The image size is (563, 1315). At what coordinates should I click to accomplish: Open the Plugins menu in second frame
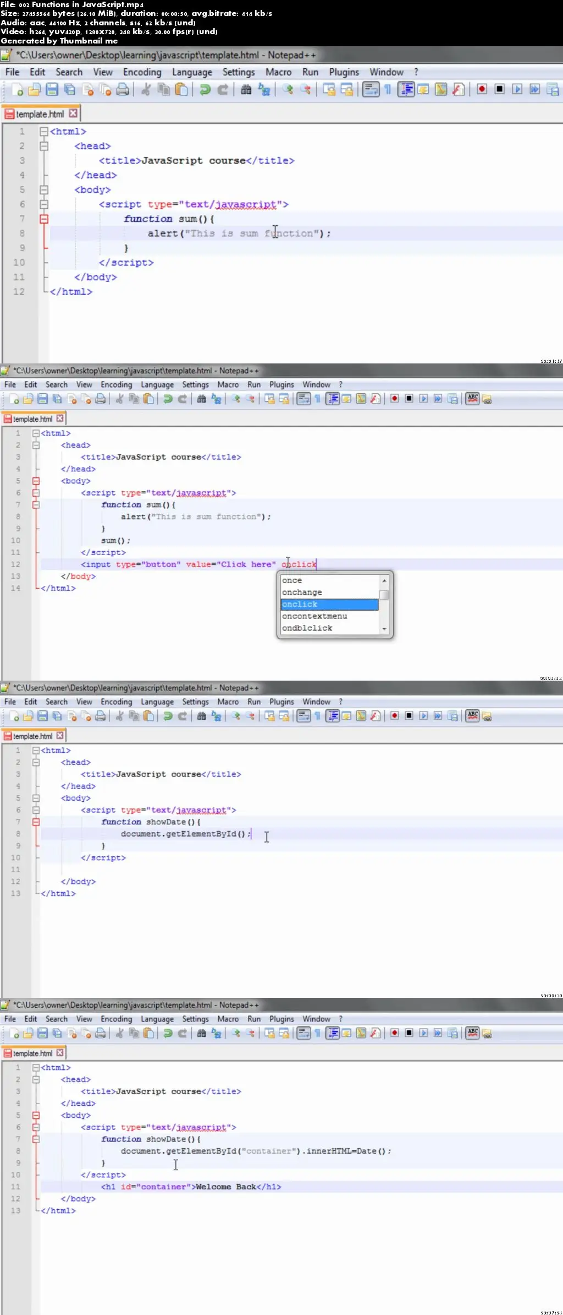point(281,385)
